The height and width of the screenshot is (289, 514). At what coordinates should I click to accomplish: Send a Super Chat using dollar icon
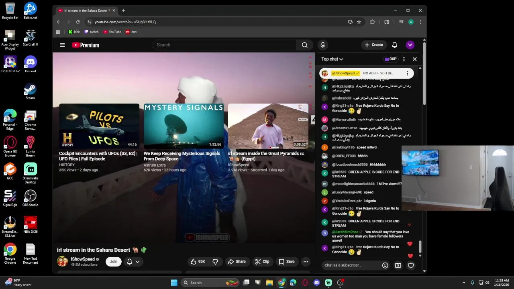pos(398,265)
